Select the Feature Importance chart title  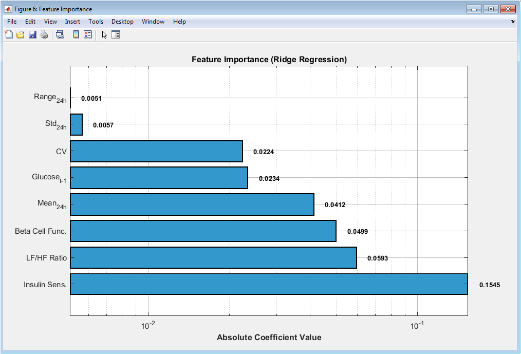(269, 60)
